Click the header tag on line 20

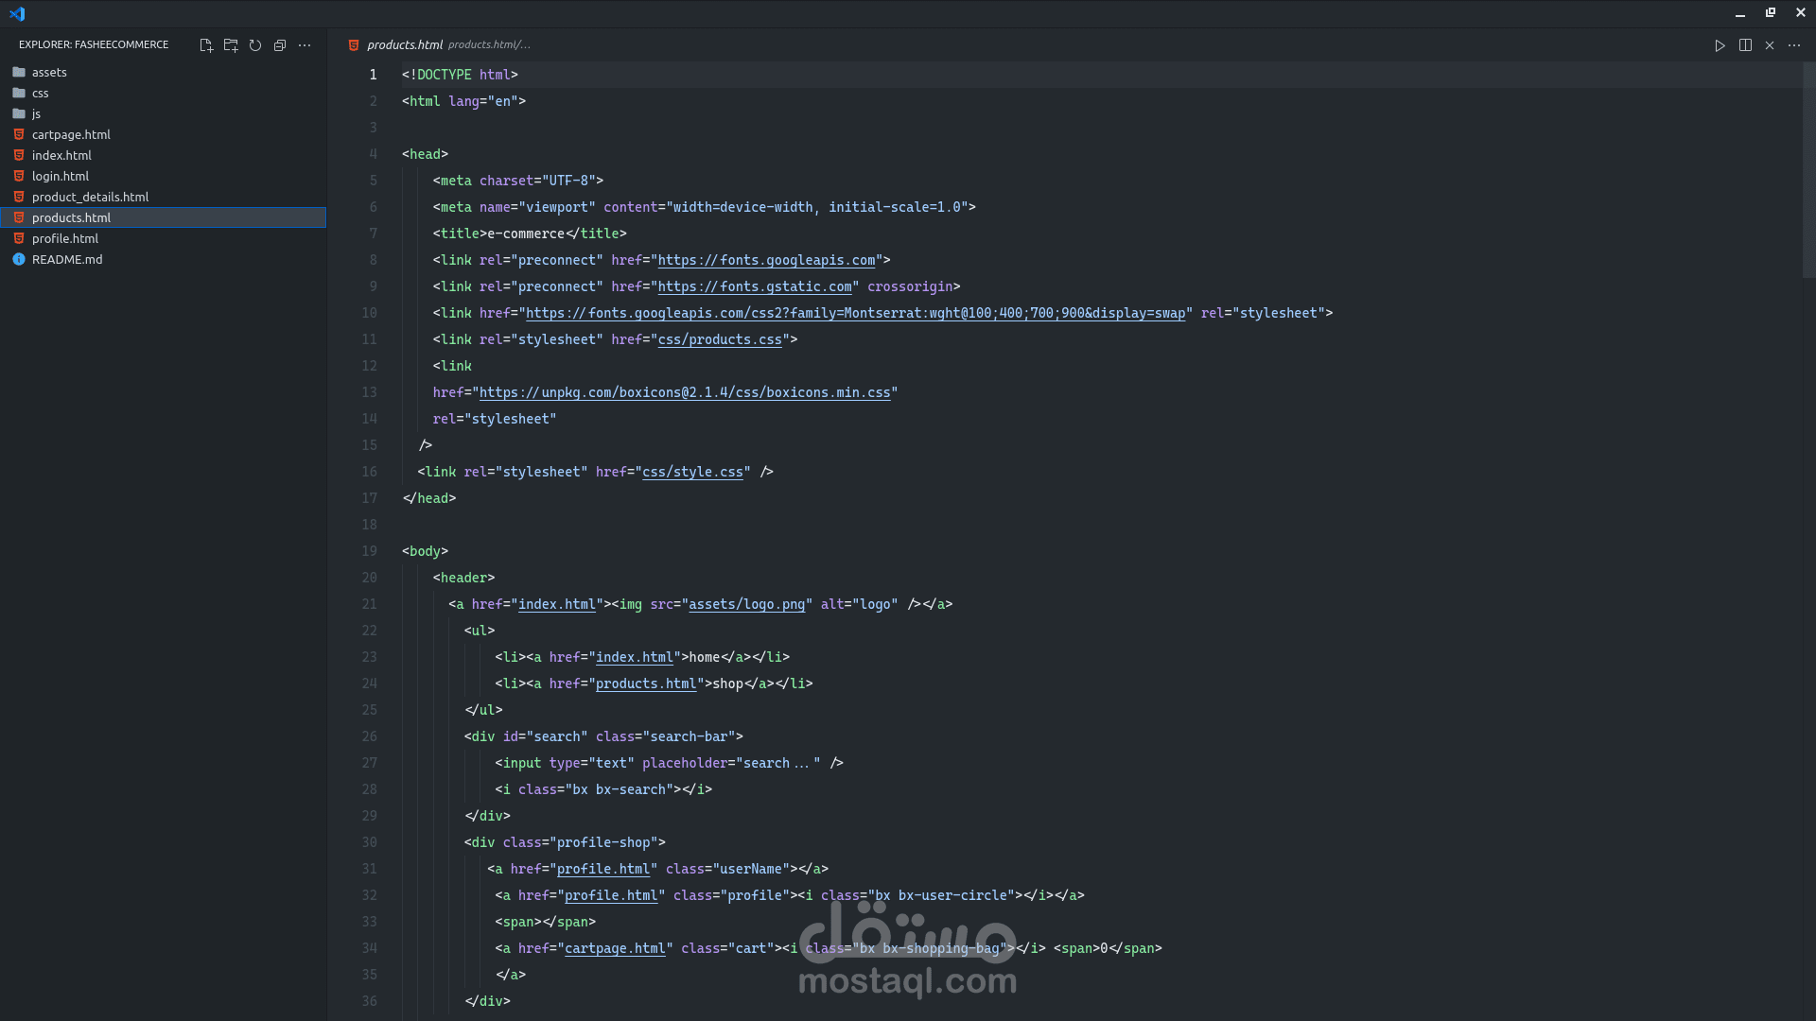point(463,578)
